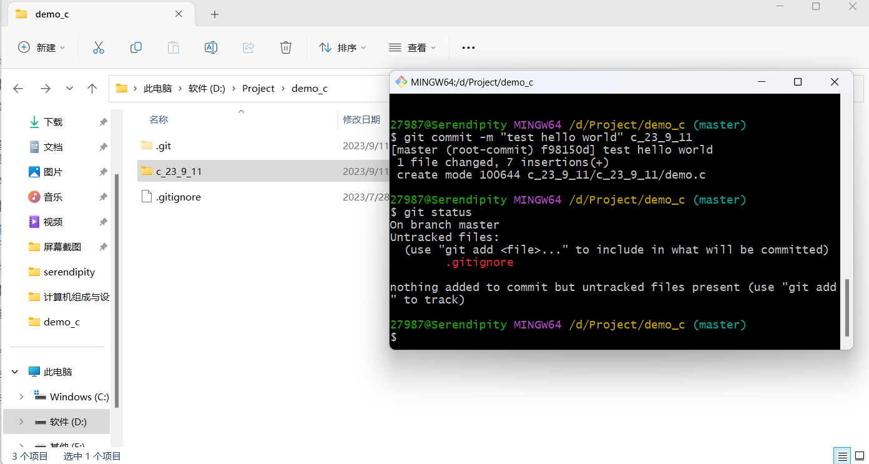The height and width of the screenshot is (464, 869).
Task: Open 音乐 in the sidebar
Action: tap(53, 197)
